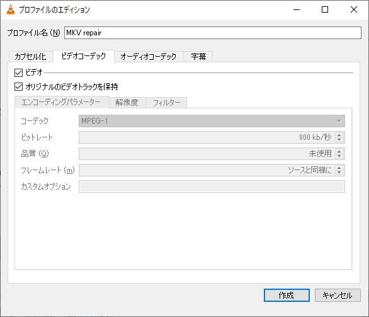
Task: Switch to the 字幕 tab
Action: [x=198, y=57]
